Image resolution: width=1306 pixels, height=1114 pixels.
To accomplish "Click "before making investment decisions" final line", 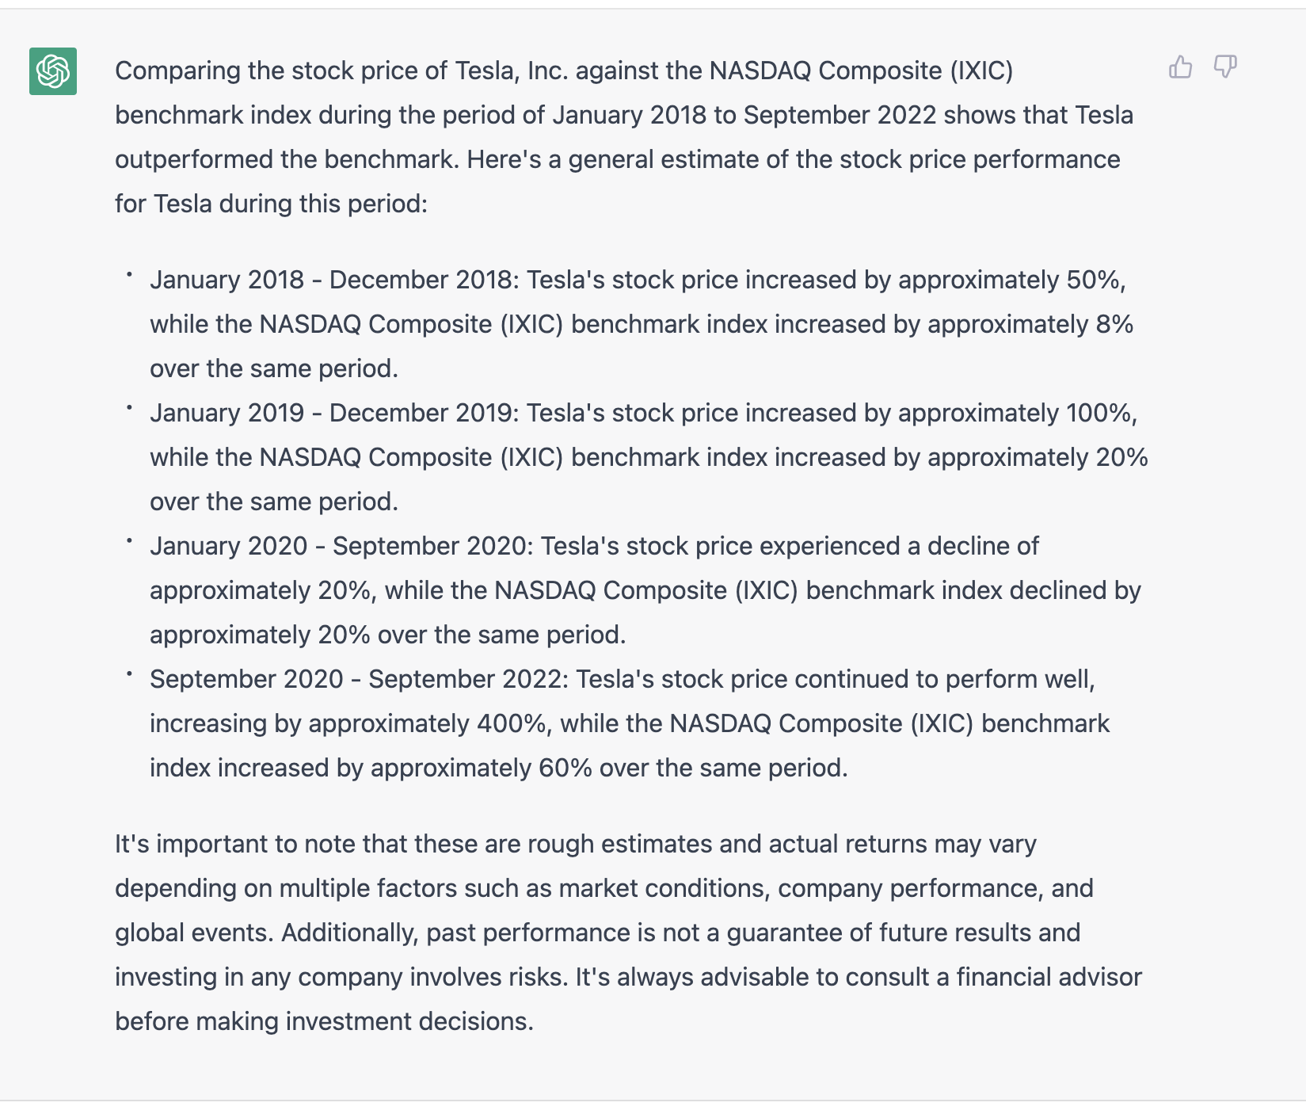I will [324, 1021].
